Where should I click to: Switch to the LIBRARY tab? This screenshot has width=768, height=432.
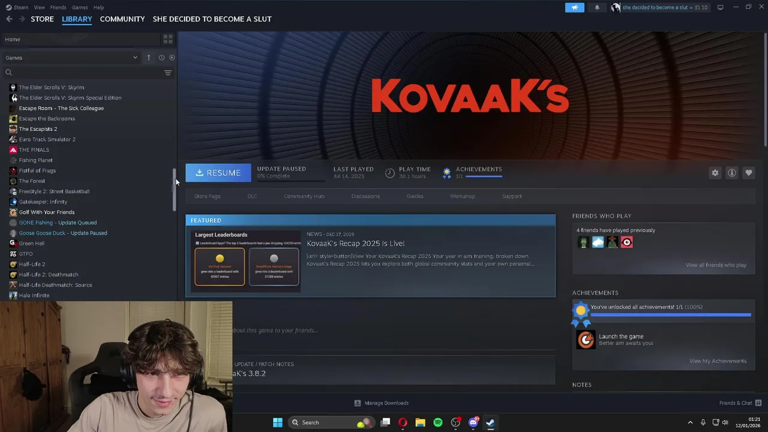77,19
